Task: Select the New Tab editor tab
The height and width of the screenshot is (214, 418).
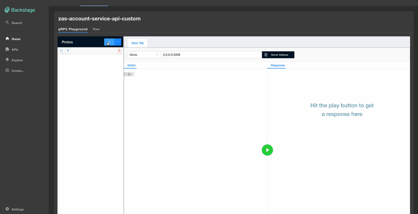Action: pyautogui.click(x=137, y=43)
